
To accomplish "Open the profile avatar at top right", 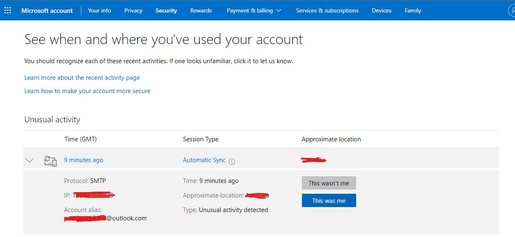I will [512, 10].
